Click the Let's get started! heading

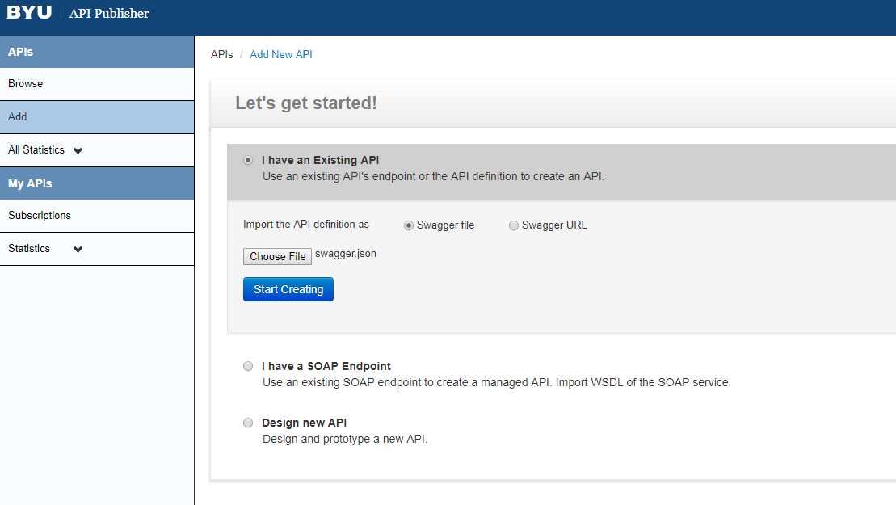coord(306,103)
